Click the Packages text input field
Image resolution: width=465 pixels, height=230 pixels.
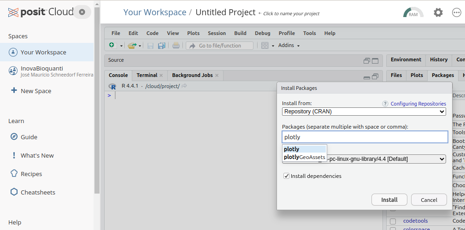(x=365, y=137)
